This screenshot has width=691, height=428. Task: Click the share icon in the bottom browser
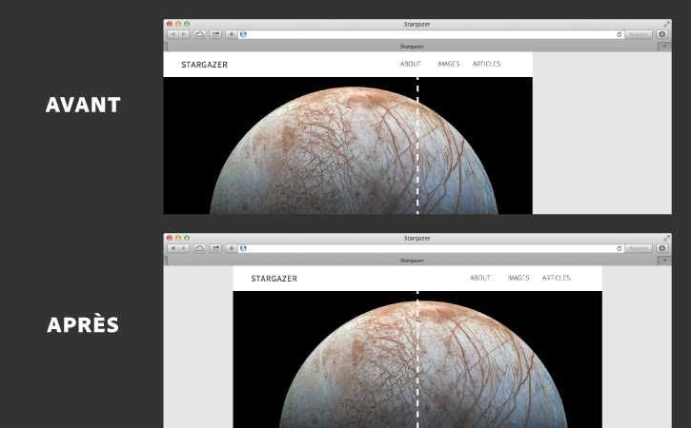coord(215,248)
